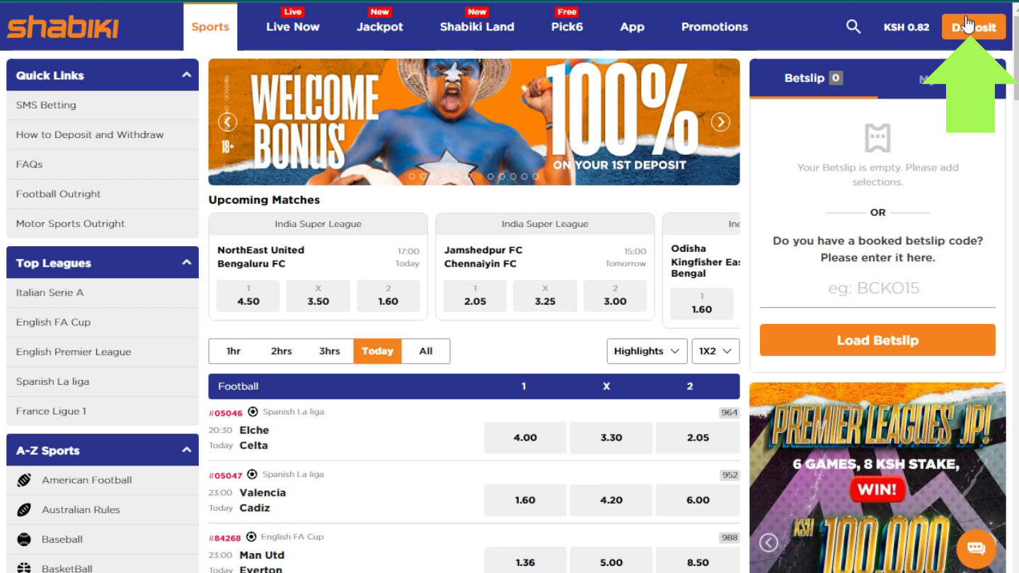Select the All time filter
Screen dimensions: 1019x573
click(x=425, y=351)
